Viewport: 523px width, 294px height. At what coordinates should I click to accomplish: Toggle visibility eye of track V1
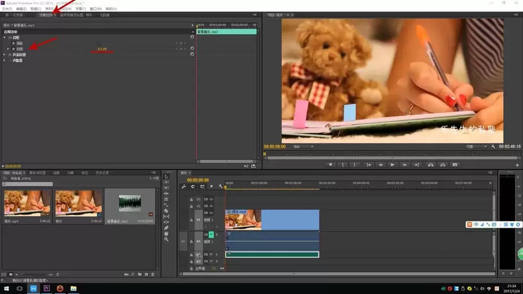pos(211,213)
